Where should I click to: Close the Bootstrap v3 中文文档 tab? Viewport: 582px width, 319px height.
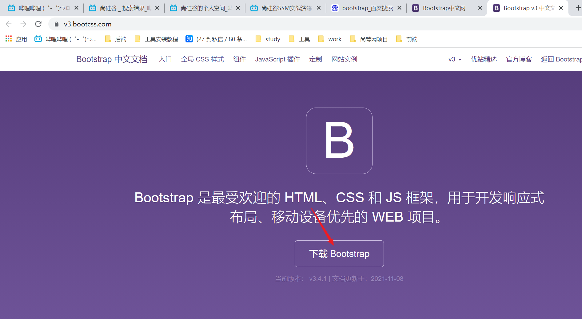tap(561, 8)
